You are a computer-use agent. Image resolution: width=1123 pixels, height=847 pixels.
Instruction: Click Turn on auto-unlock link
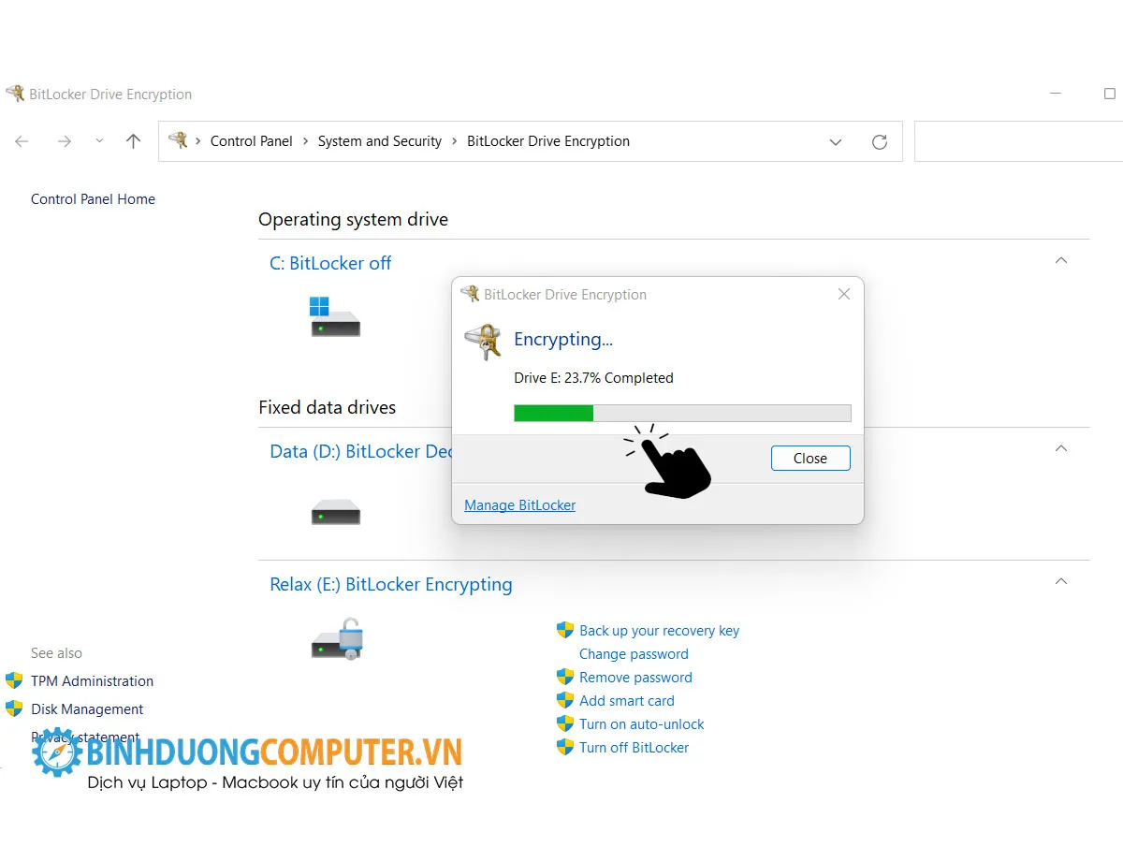[x=641, y=724]
